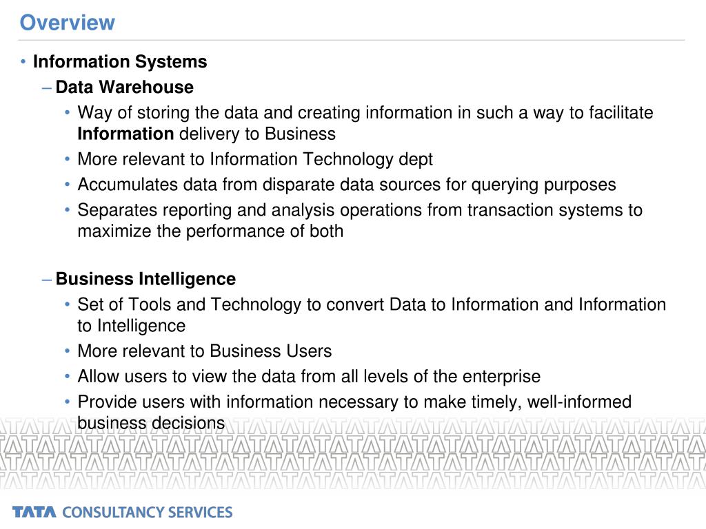Select the Information Technology dept bullet
706x529 pixels.
pyautogui.click(x=255, y=159)
